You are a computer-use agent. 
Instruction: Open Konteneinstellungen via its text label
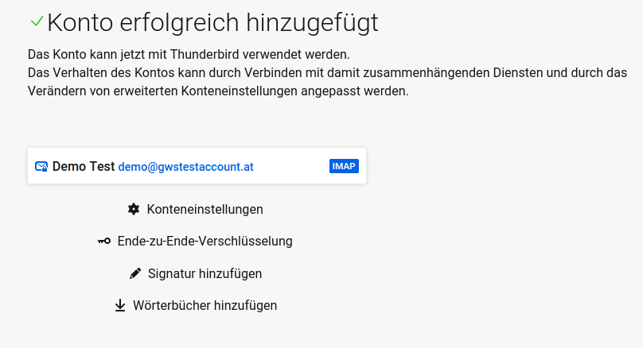click(205, 210)
